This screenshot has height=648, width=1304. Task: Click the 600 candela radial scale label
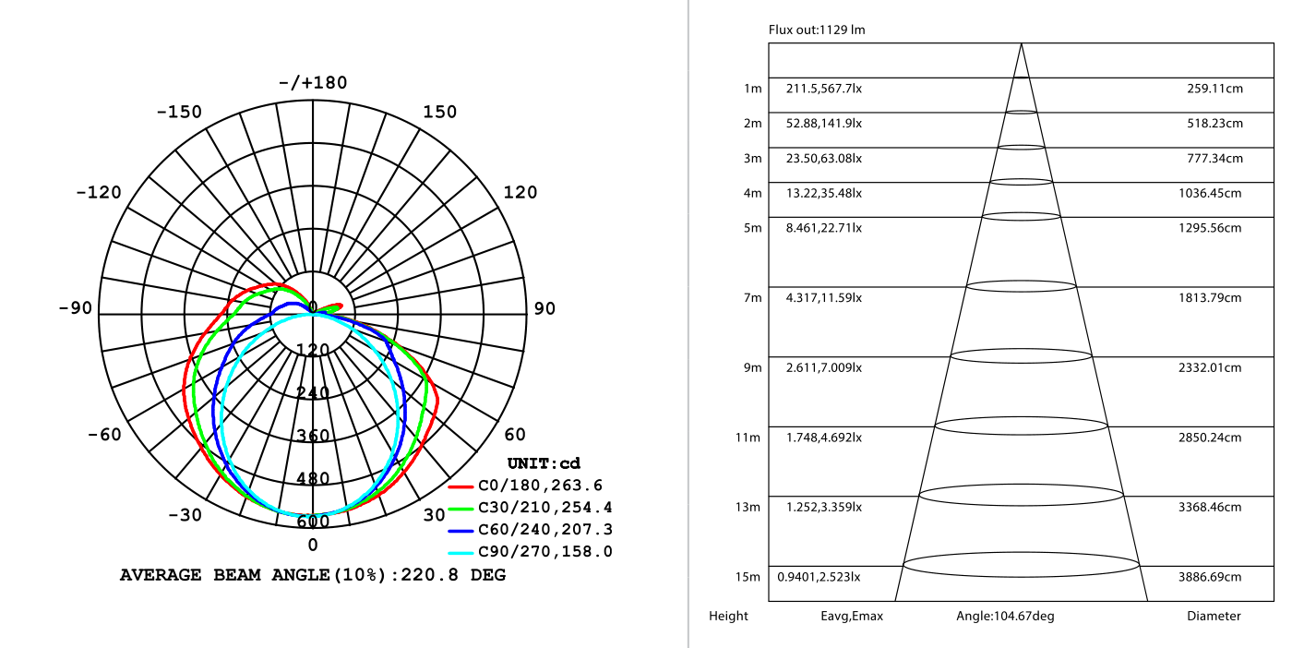click(313, 522)
